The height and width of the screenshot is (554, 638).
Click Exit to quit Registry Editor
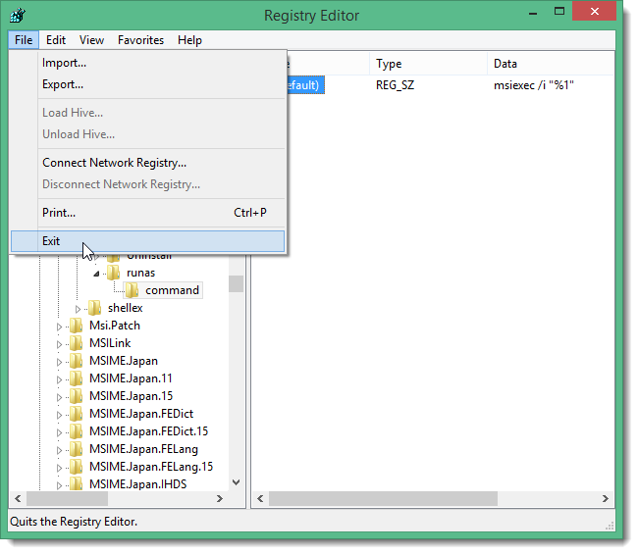click(147, 241)
